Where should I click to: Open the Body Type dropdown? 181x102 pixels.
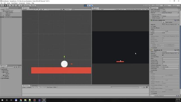[171, 52]
